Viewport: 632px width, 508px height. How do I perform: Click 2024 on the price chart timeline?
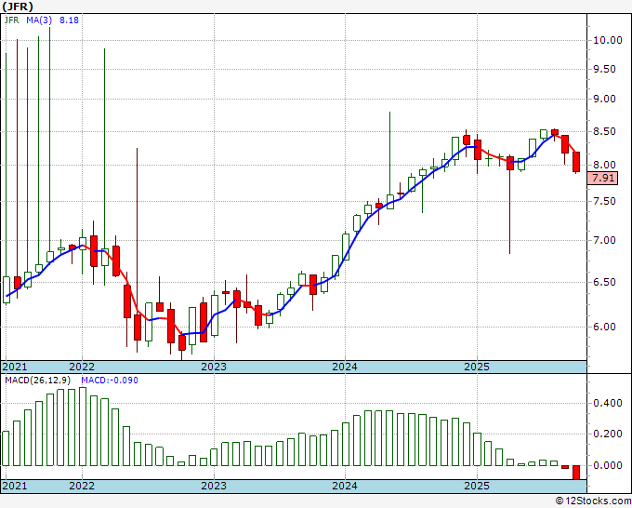345,367
